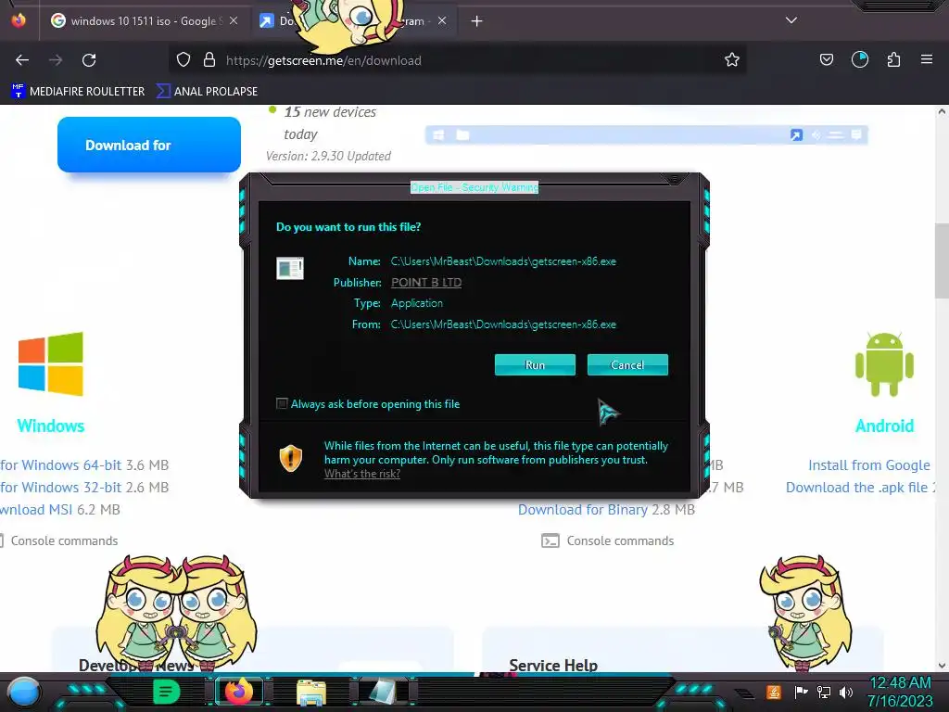Open the Install from Google link
Viewport: 949px width, 712px height.
[x=869, y=465]
